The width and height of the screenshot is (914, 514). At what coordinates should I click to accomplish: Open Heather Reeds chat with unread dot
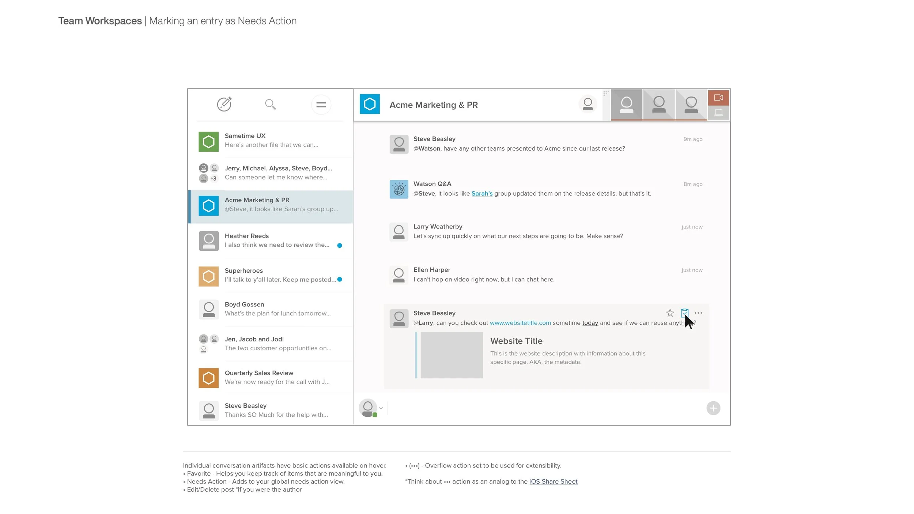[x=271, y=241]
